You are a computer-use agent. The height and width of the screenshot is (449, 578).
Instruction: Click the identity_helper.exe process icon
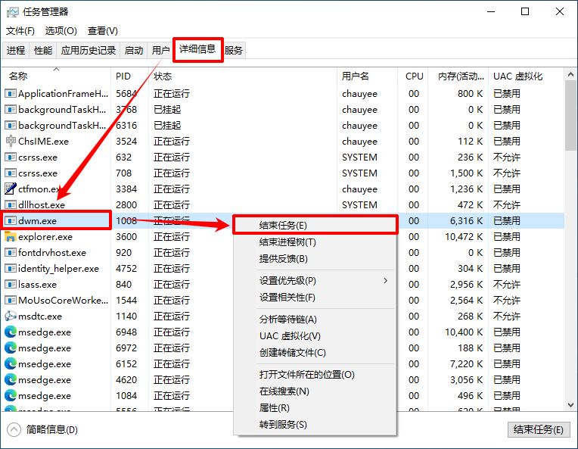click(x=11, y=268)
